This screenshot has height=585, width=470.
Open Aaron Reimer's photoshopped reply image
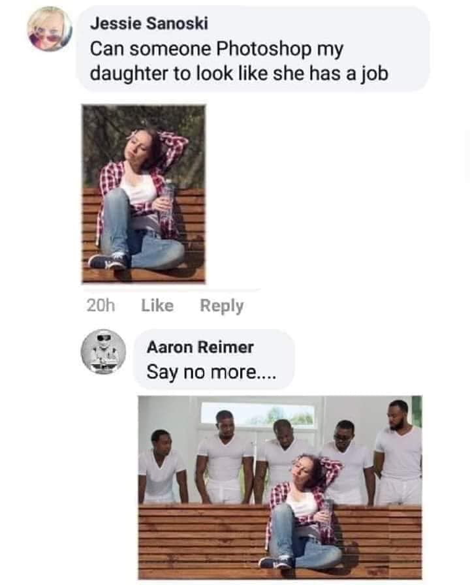[280, 487]
